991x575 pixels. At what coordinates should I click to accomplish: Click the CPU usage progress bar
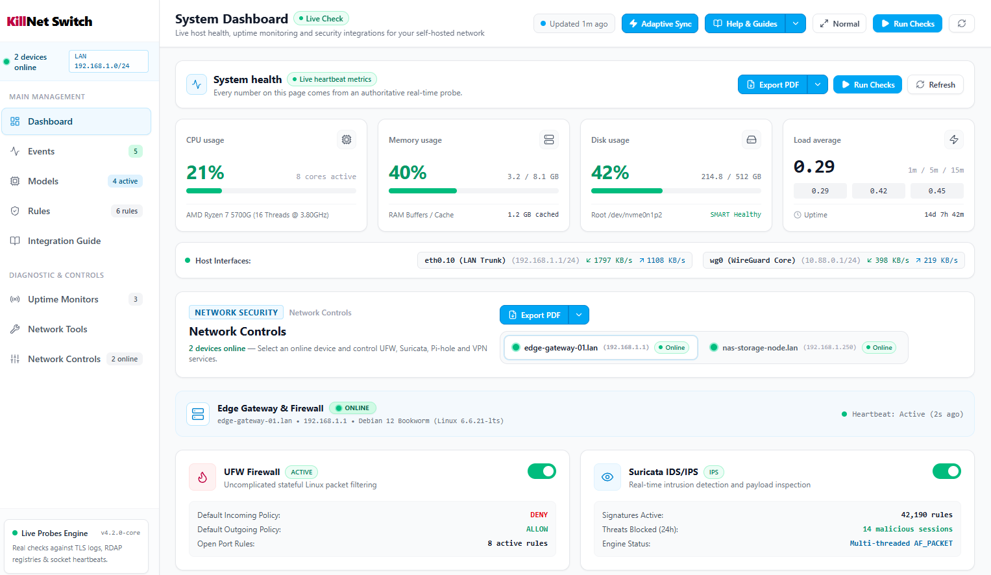(x=271, y=191)
